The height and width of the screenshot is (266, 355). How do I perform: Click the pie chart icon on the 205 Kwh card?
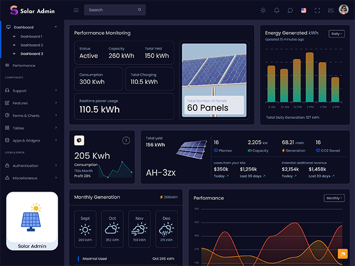79,140
